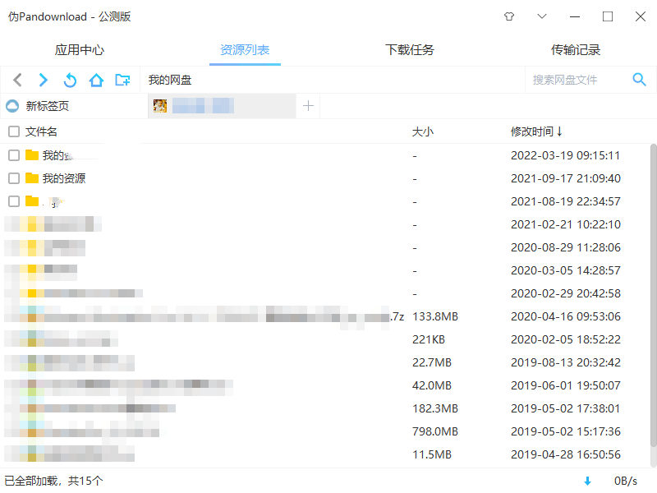
Task: Open the title bar dropdown menu arrow
Action: pos(542,16)
